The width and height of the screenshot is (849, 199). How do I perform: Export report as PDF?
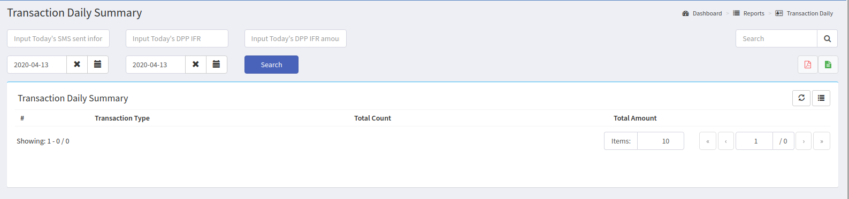coord(808,65)
